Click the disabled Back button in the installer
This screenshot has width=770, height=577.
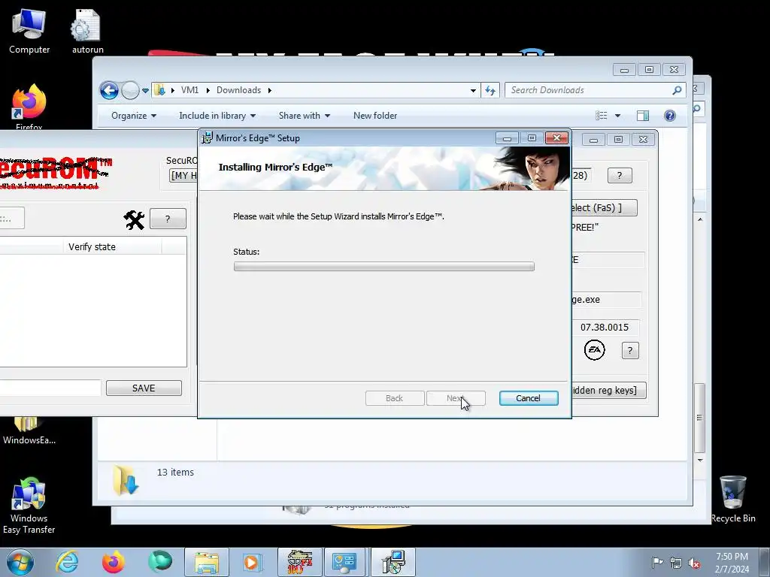coord(394,398)
